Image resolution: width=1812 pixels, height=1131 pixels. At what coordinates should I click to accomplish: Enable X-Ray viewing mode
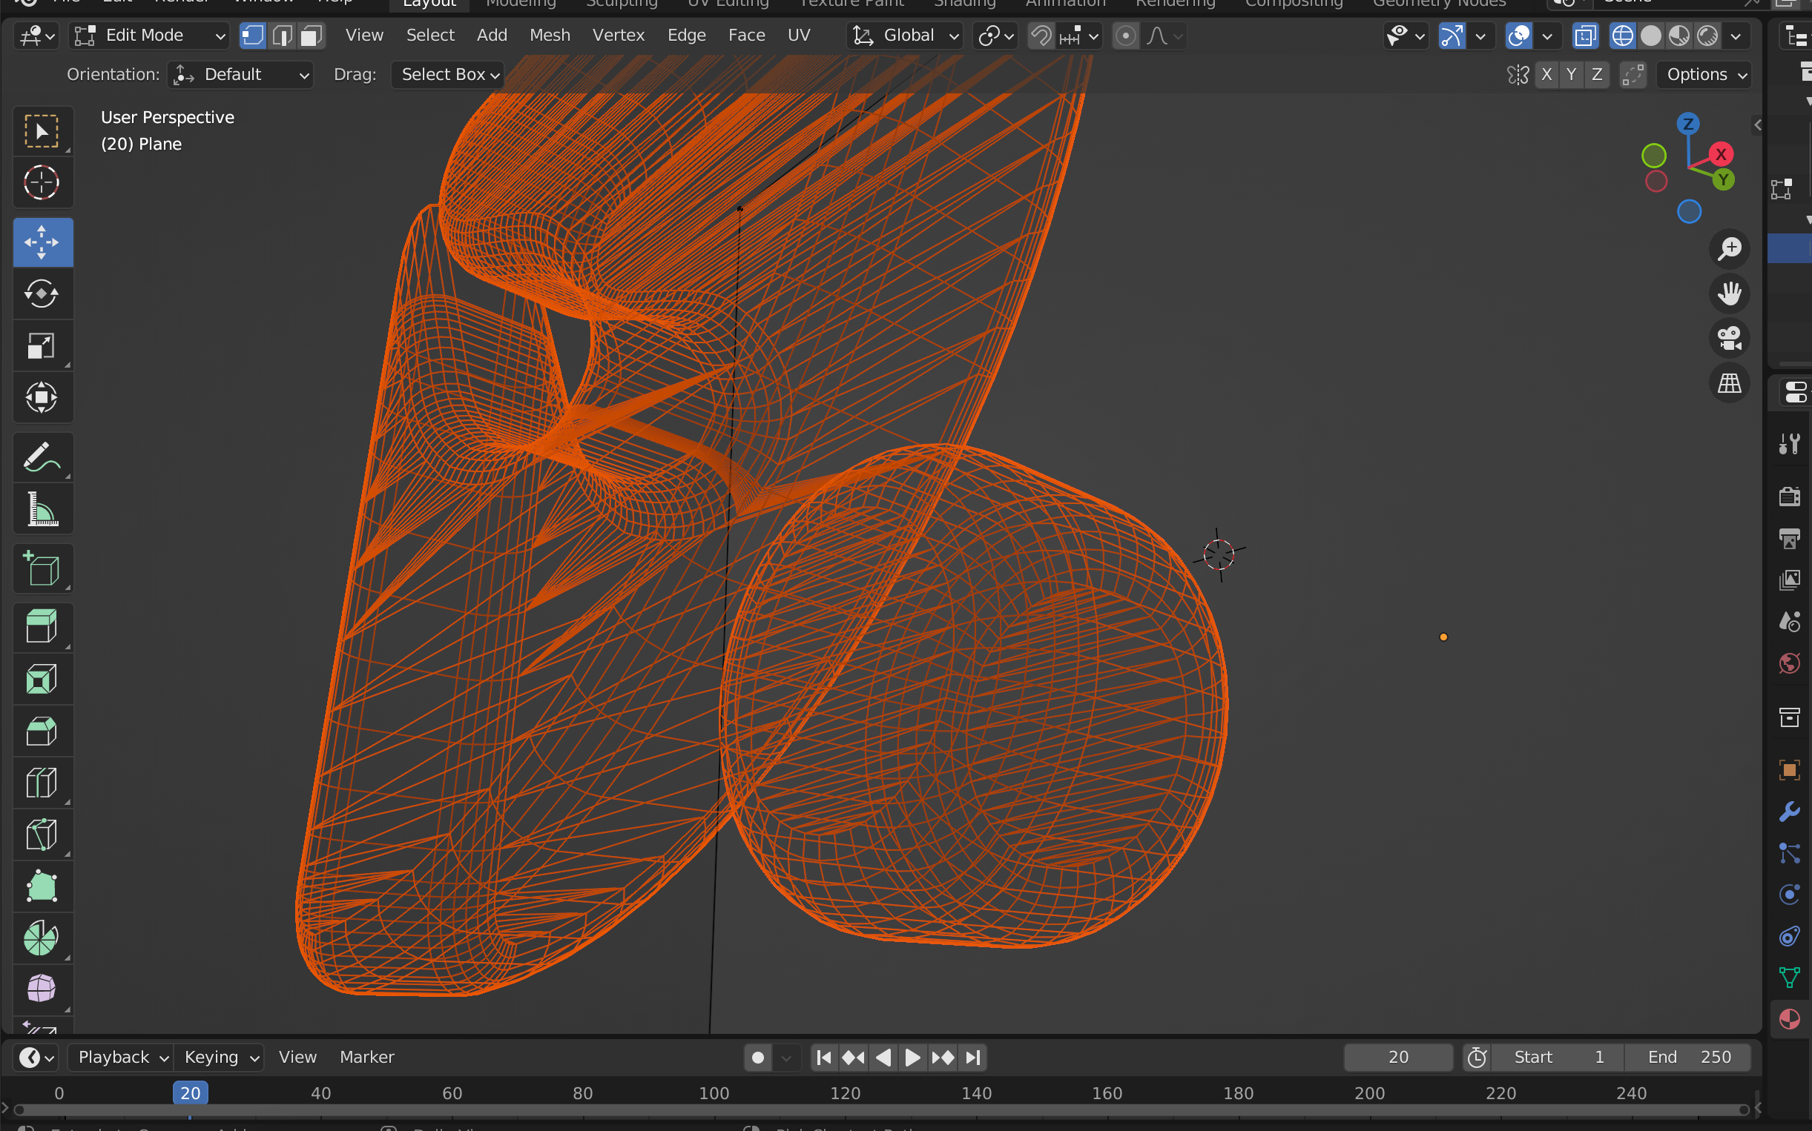(1585, 35)
